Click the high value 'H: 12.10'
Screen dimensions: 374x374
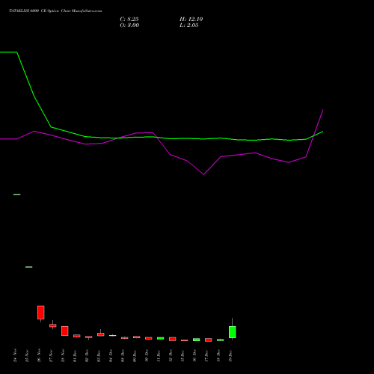[191, 19]
